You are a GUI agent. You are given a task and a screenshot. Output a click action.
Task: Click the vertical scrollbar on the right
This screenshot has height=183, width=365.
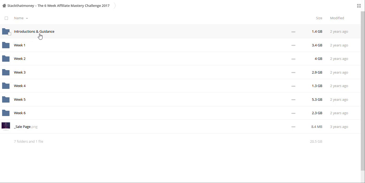(x=363, y=90)
